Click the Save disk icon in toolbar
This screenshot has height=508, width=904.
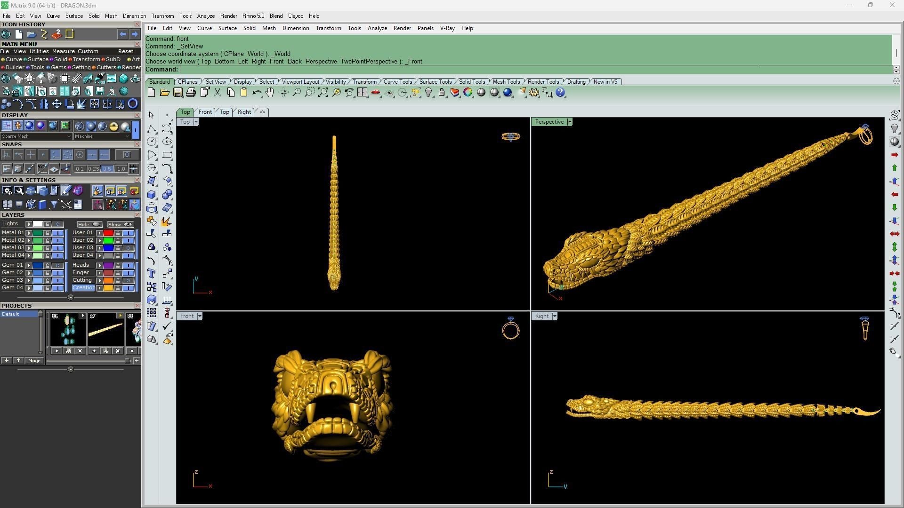[x=178, y=93]
